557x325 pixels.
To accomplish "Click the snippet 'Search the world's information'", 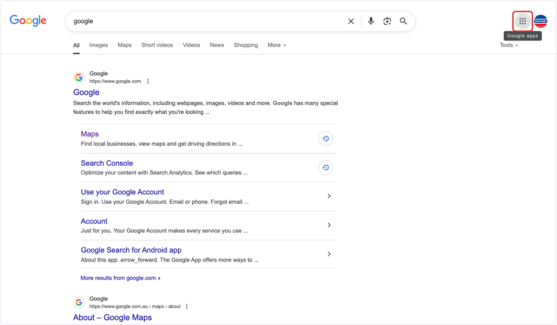I will point(206,107).
